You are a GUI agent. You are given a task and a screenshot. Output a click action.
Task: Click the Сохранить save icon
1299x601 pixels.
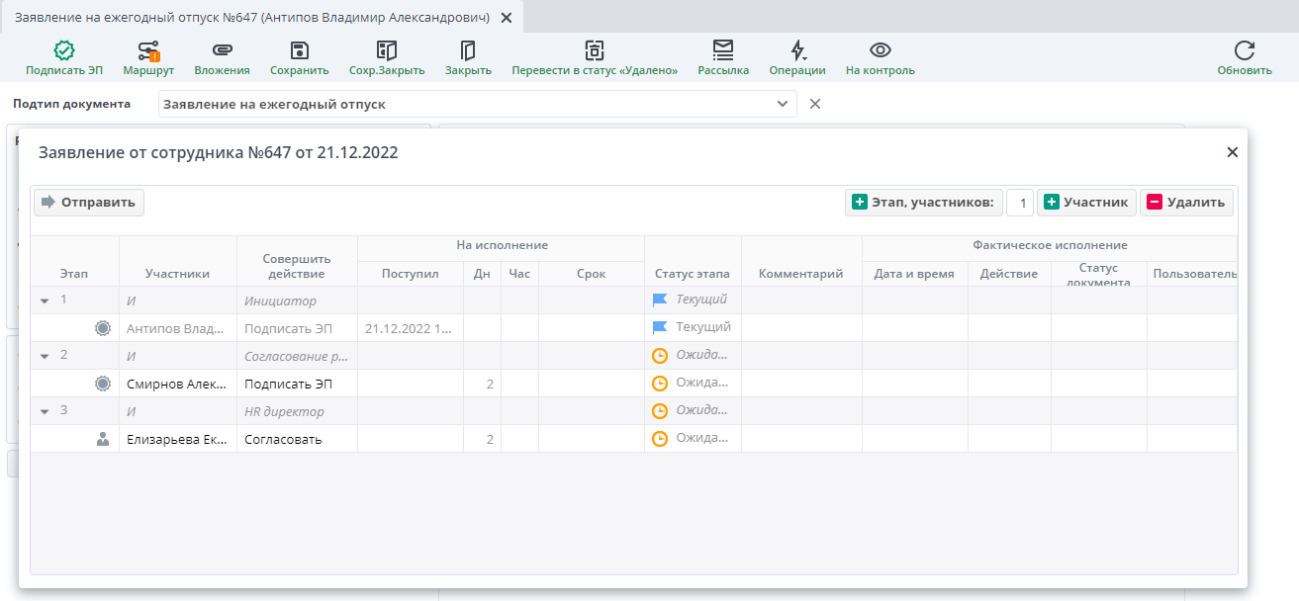point(299,51)
